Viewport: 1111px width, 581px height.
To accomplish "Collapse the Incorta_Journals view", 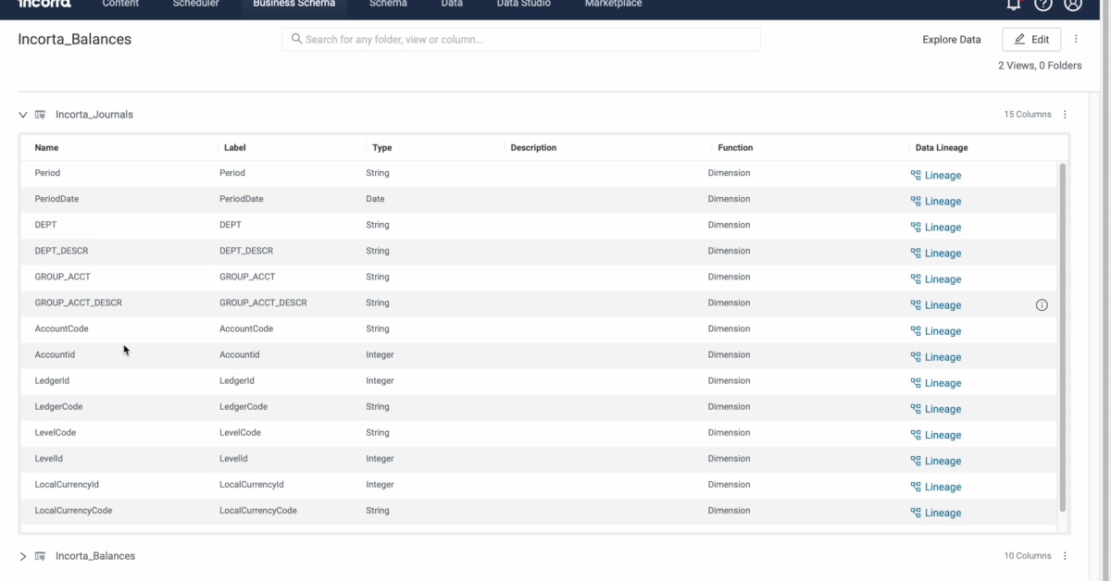I will point(23,115).
